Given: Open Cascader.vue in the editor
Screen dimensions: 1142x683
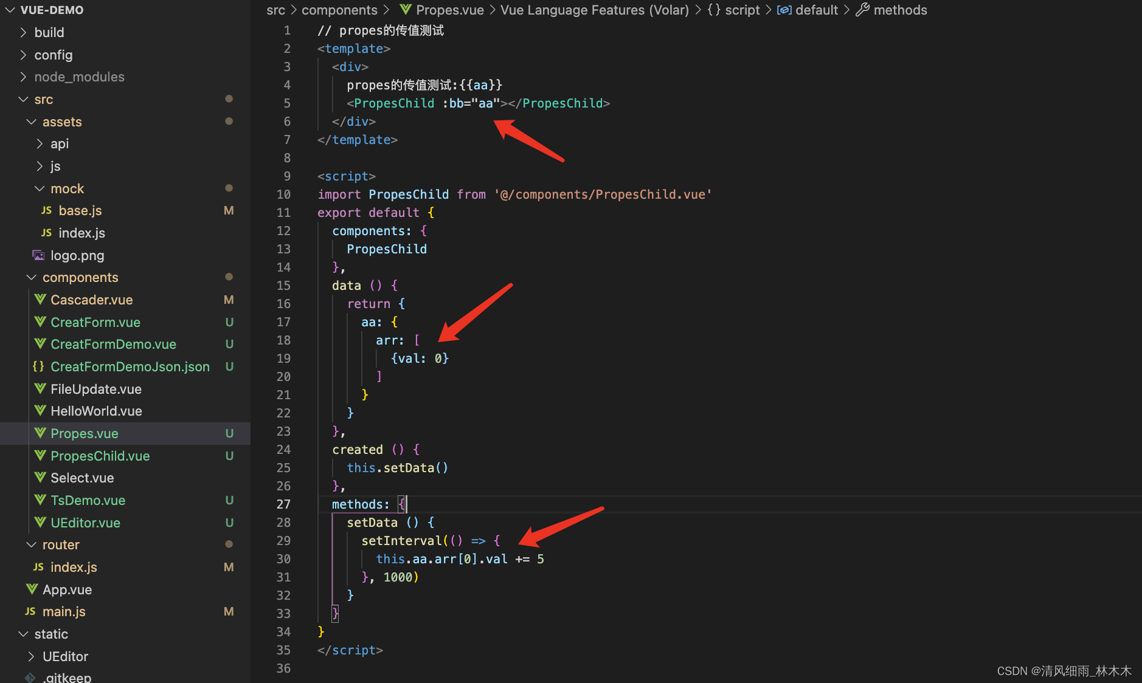Looking at the screenshot, I should coord(91,300).
